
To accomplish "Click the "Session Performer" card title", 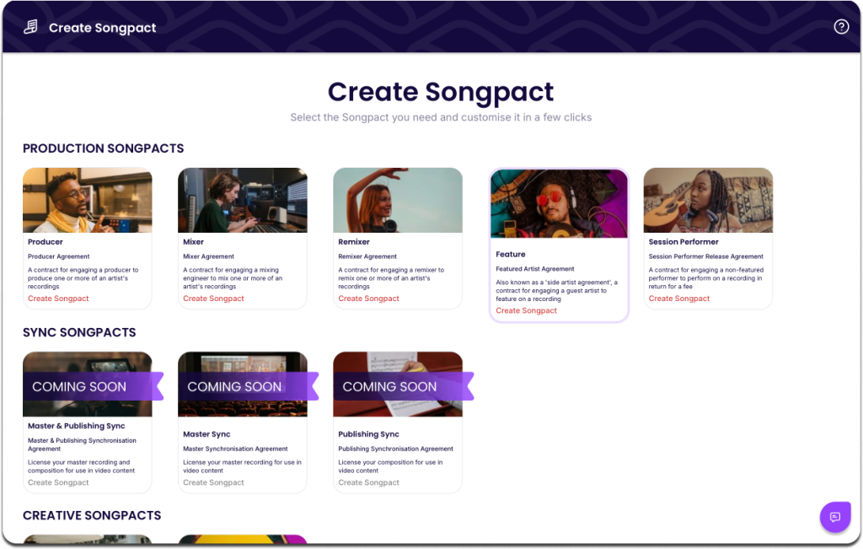I will tap(683, 242).
